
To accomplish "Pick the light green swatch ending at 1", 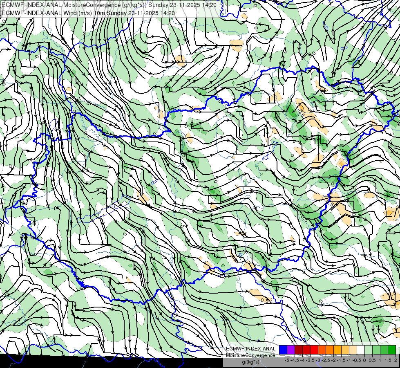I will point(376,350).
